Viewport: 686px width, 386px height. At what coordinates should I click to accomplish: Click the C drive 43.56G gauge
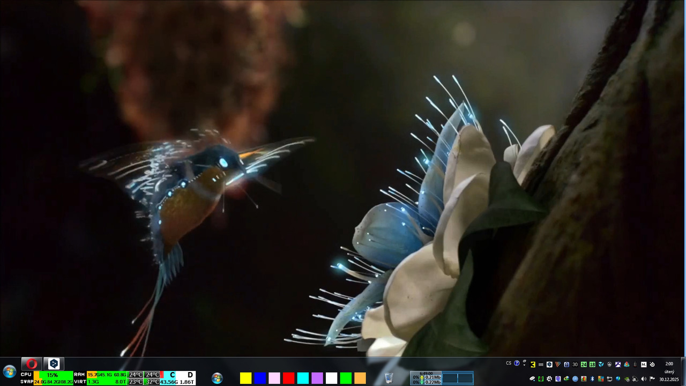coord(169,378)
